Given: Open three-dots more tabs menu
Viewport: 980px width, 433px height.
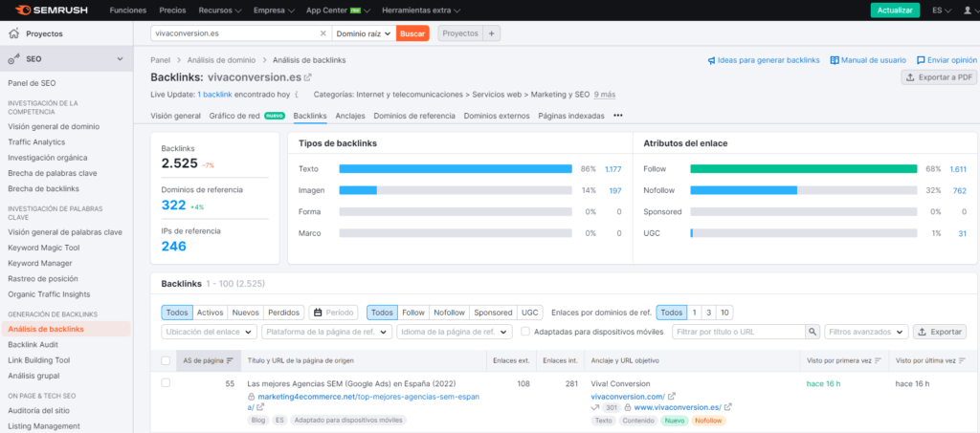Looking at the screenshot, I should [x=617, y=116].
